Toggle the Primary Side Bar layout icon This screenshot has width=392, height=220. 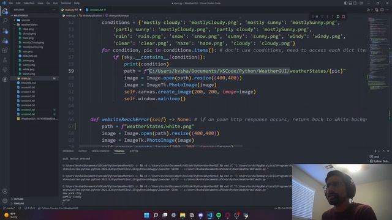point(345,3)
